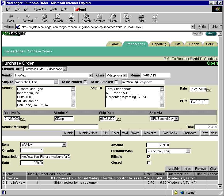Click the Submit & New button
Viewport: 224px width, 196px height.
pos(88,133)
